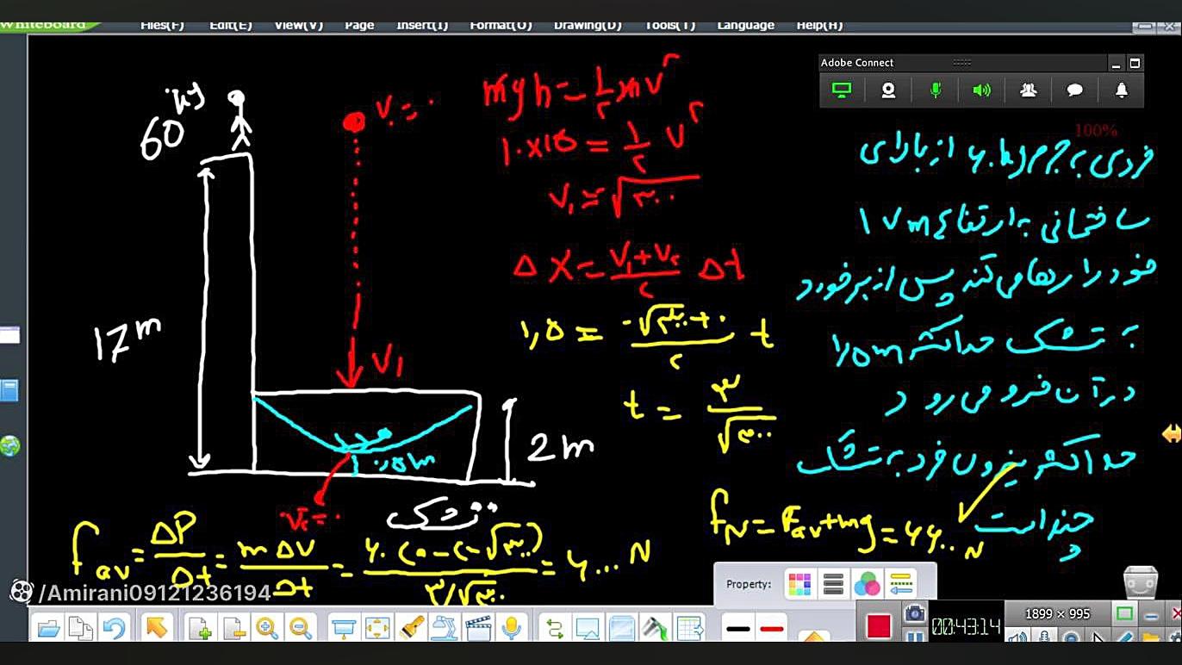The width and height of the screenshot is (1182, 665).
Task: Click the orange collapse arrows at right edge
Action: tap(1171, 434)
